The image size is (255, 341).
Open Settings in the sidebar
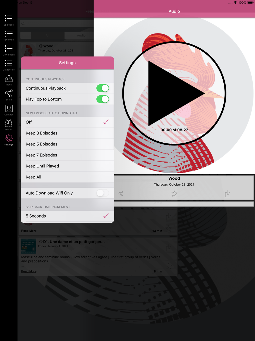[x=9, y=140]
